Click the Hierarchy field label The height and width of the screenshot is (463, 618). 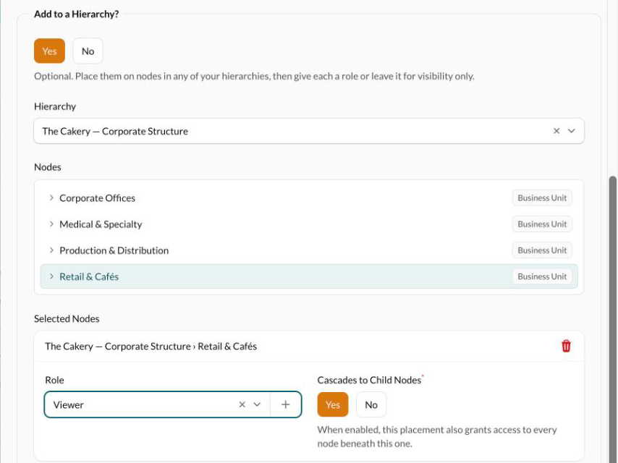(55, 106)
